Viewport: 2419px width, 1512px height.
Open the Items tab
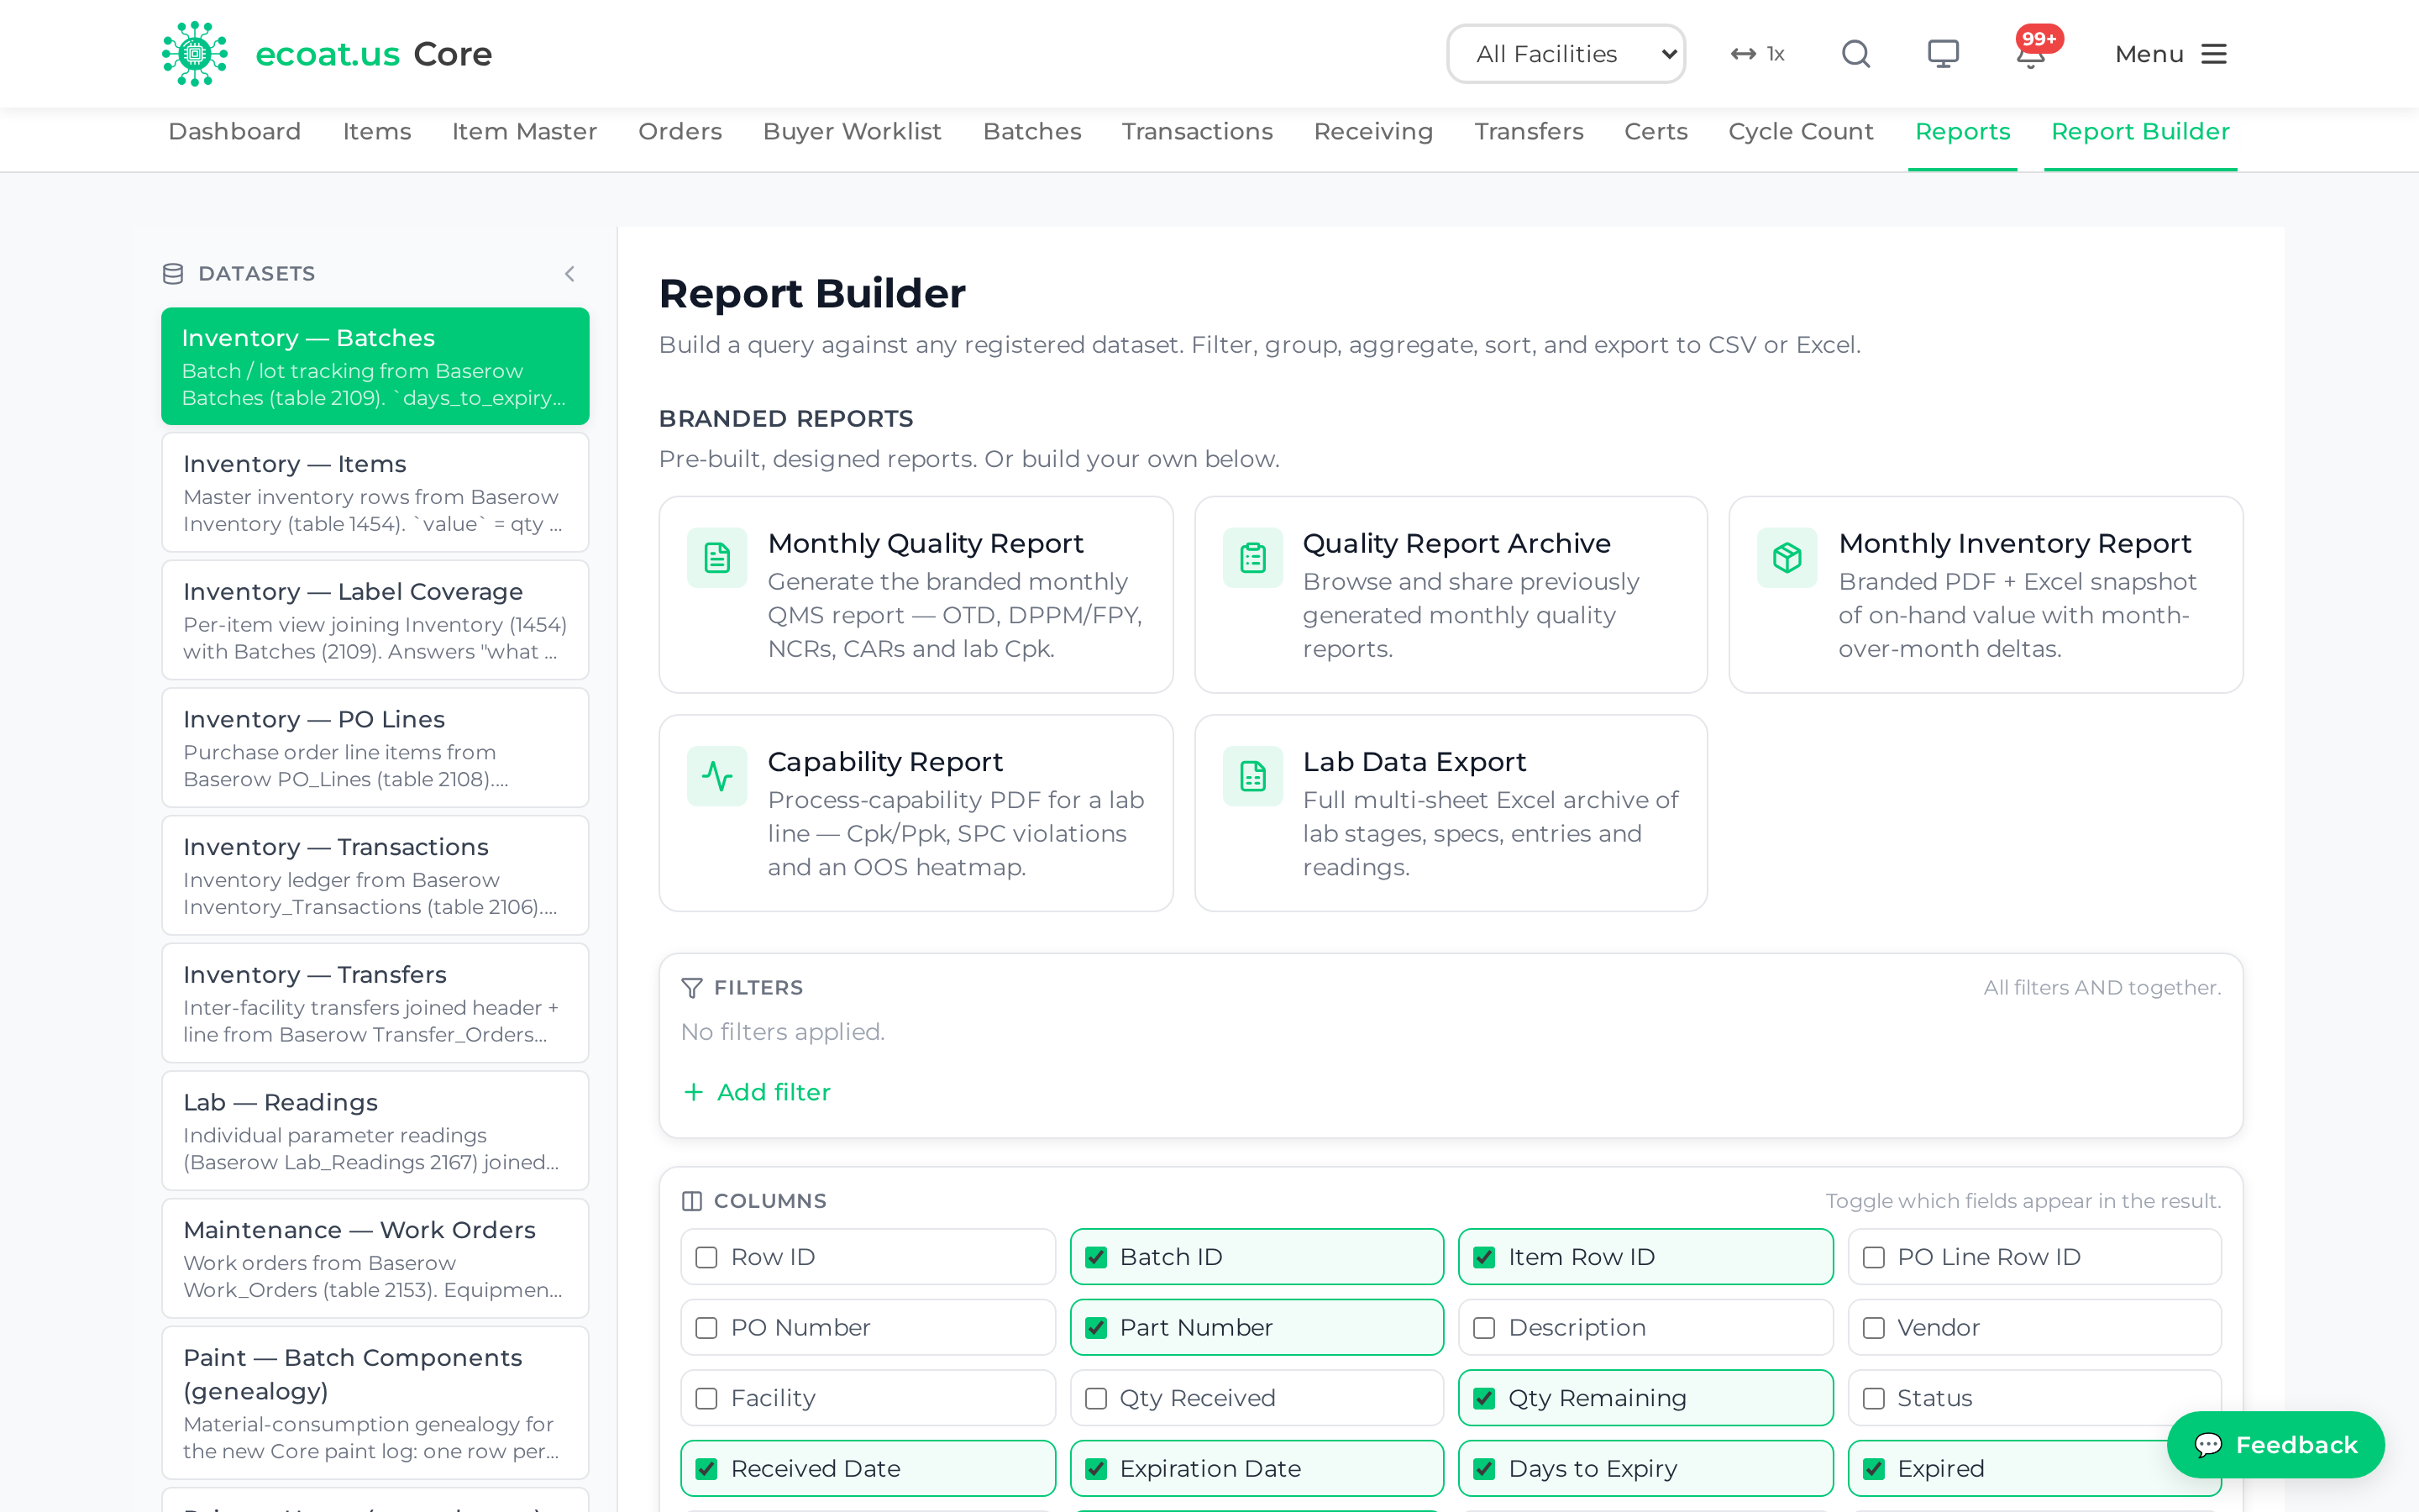pos(377,132)
